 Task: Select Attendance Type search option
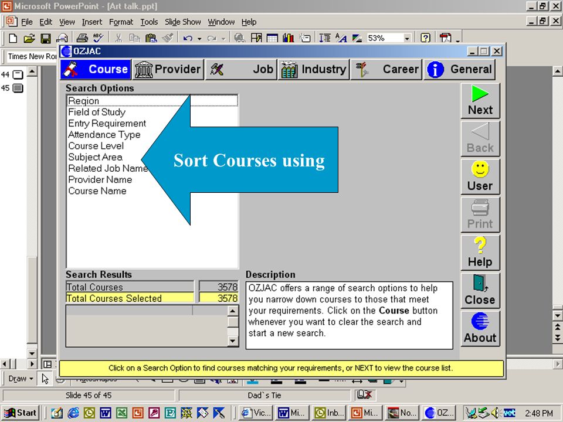[x=104, y=135]
